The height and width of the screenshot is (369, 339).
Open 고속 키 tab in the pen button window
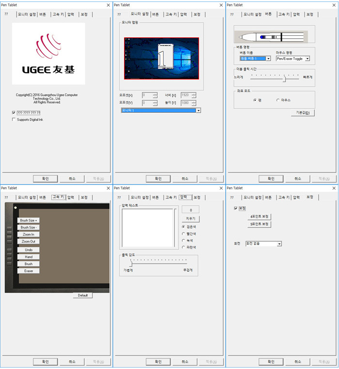(x=283, y=15)
